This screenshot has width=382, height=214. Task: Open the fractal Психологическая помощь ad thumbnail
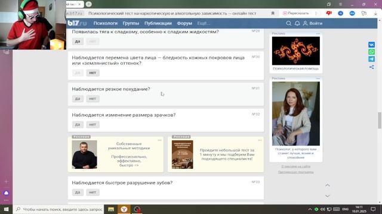tap(296, 51)
